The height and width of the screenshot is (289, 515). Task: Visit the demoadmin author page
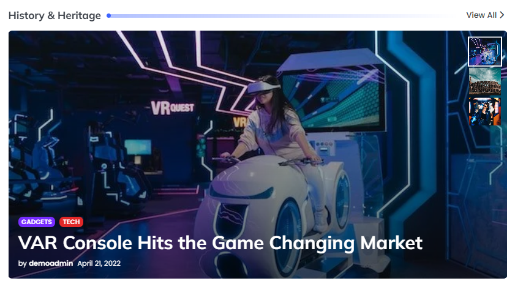(x=51, y=263)
